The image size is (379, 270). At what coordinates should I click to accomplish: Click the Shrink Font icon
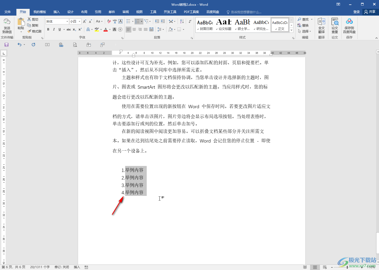point(90,21)
